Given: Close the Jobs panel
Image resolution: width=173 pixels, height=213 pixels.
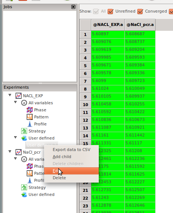Looking at the screenshot, I should (x=73, y=7).
